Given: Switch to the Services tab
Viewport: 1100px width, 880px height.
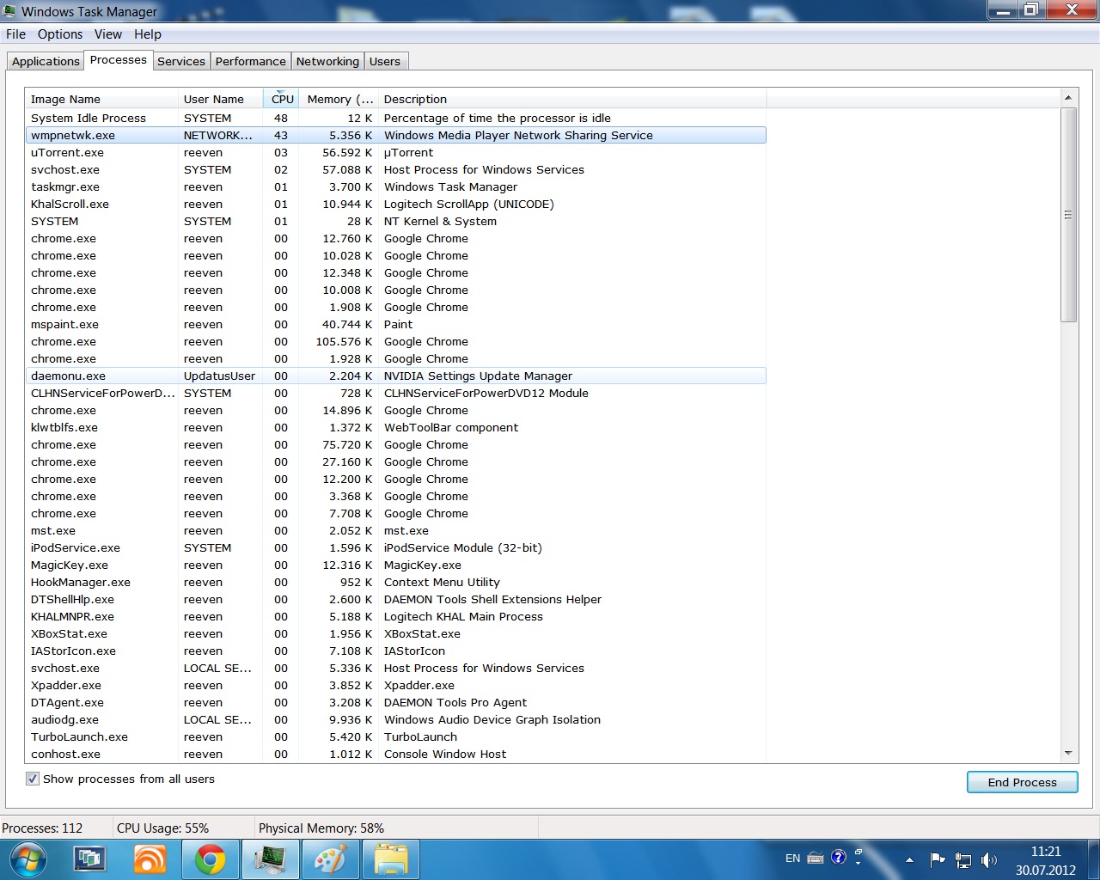Looking at the screenshot, I should point(180,61).
